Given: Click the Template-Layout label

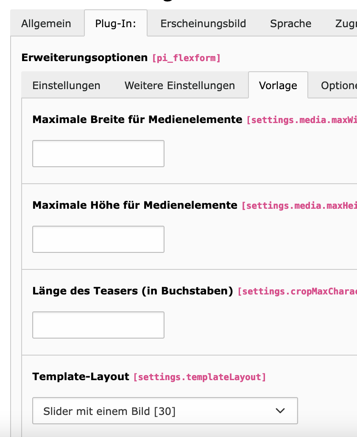Looking at the screenshot, I should (81, 376).
